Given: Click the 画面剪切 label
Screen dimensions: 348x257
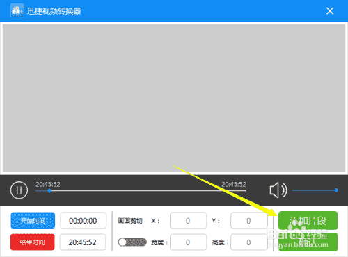Looking at the screenshot, I should (x=130, y=221).
